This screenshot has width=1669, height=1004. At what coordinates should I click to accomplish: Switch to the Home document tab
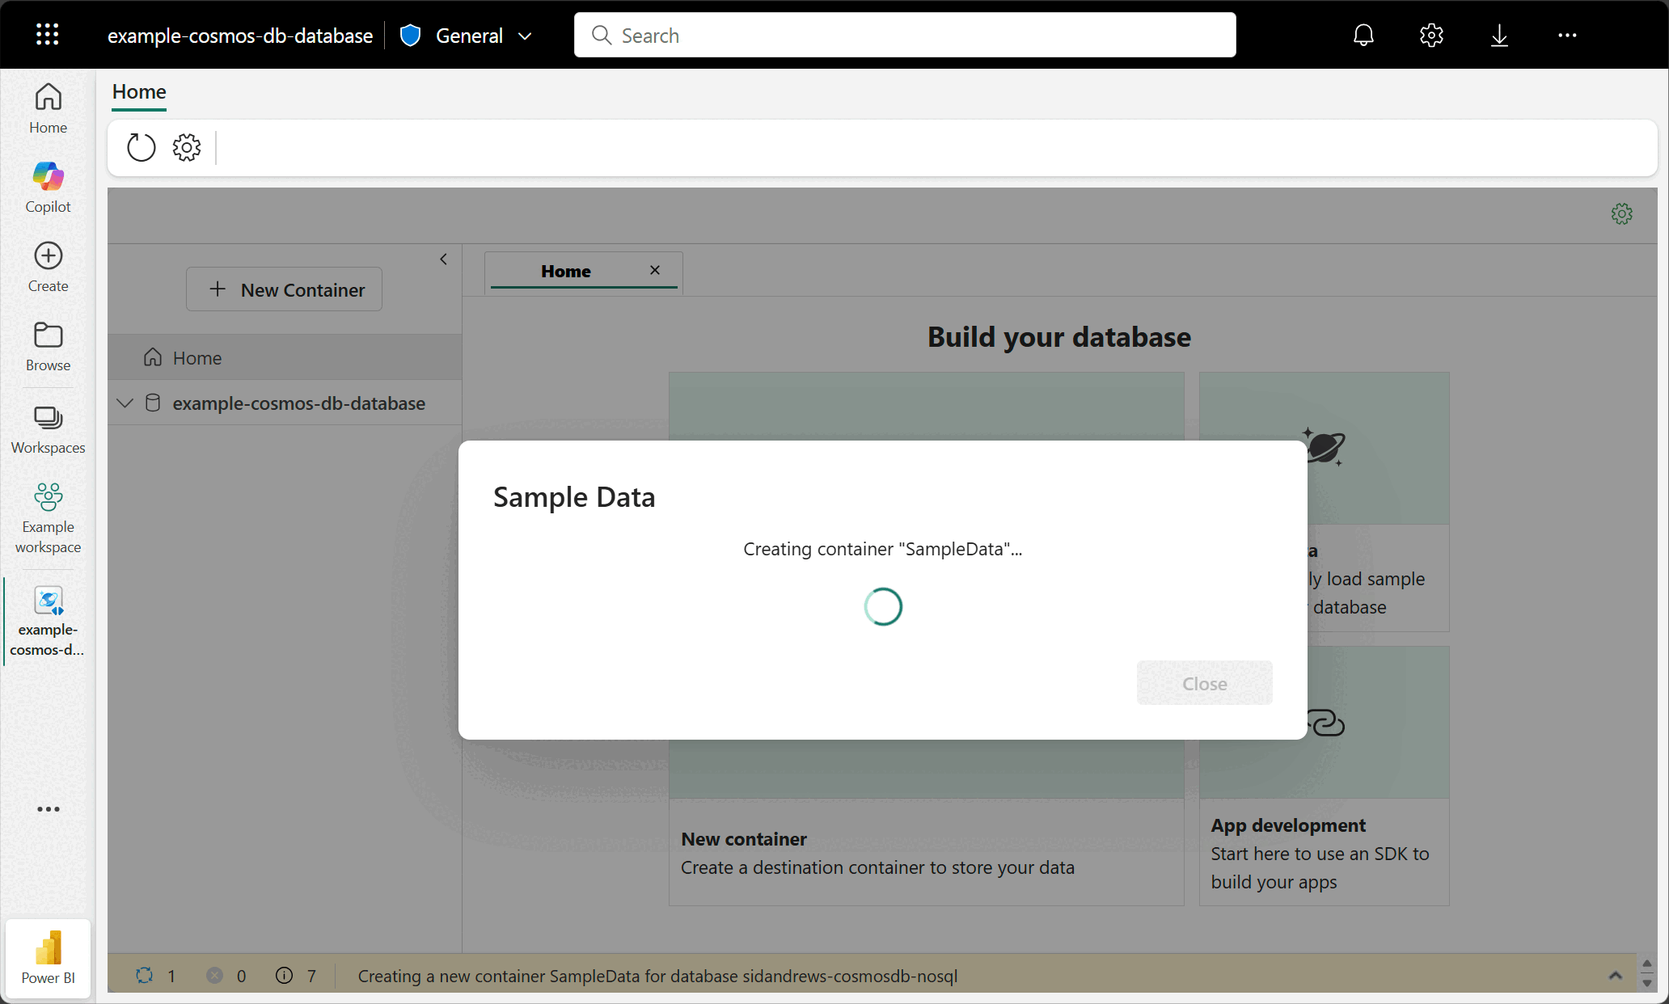point(565,271)
